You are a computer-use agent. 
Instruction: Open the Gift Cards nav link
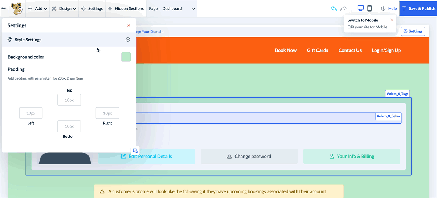coord(318,50)
